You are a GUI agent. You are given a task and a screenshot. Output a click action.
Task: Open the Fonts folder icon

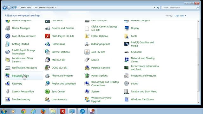(x=127, y=36)
